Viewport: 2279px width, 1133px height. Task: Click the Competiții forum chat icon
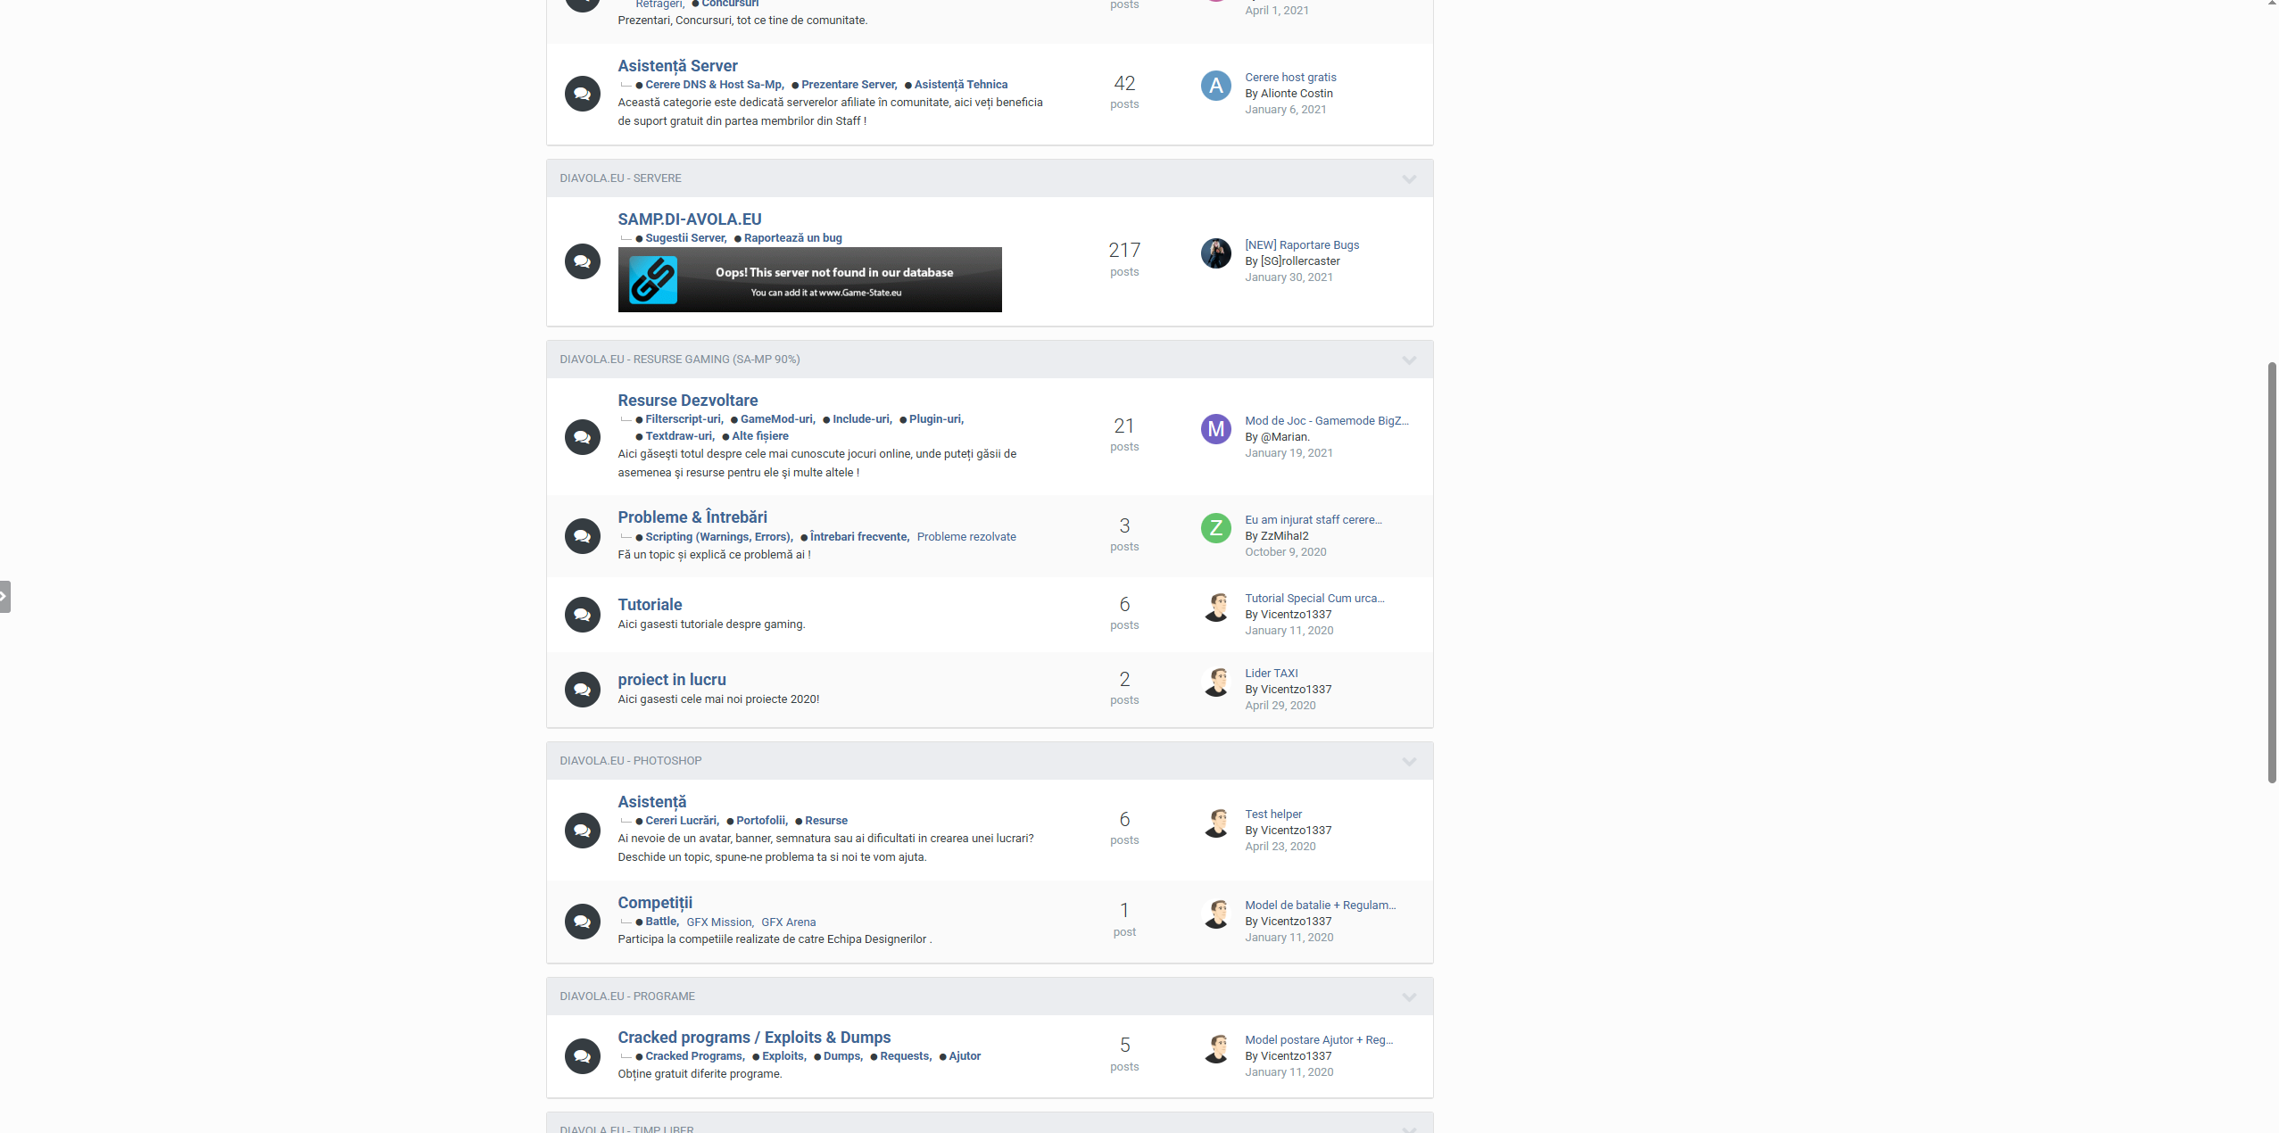coord(582,922)
